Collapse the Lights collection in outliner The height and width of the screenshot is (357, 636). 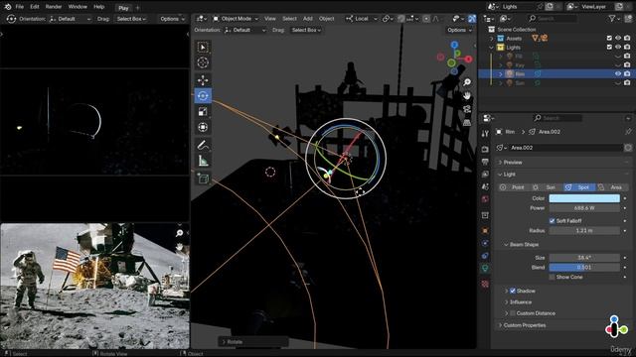point(492,48)
